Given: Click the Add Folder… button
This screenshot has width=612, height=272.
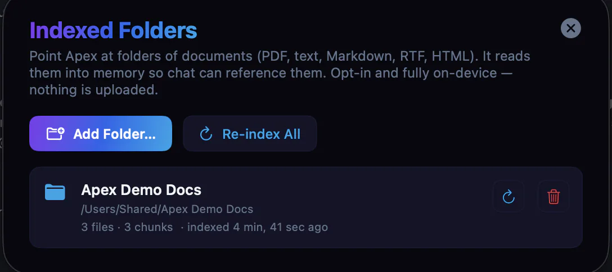Looking at the screenshot, I should coord(101,134).
